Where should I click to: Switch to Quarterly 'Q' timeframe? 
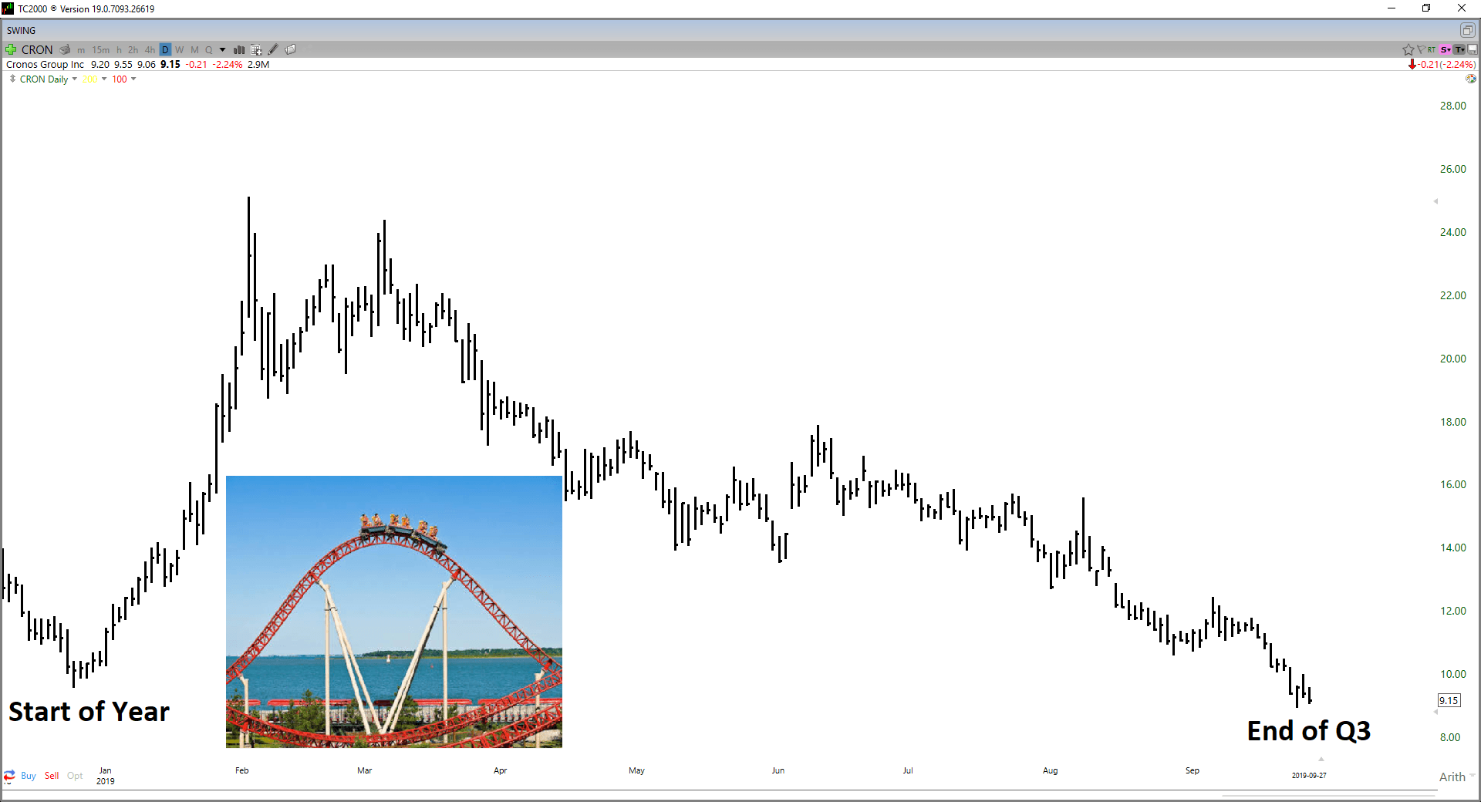tap(208, 49)
